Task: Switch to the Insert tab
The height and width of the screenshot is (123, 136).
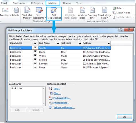Action: pyautogui.click(x=4, y=3)
